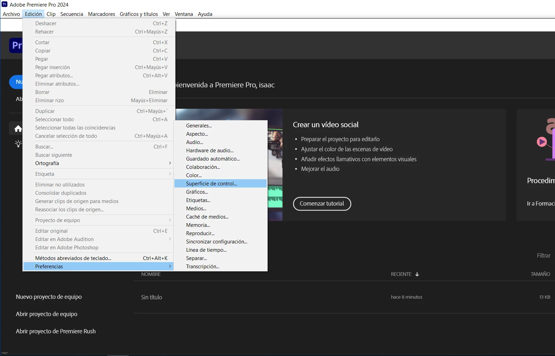Image resolution: width=555 pixels, height=356 pixels.
Task: Choose Seleccionar todo in Edición menu
Action: pos(98,119)
